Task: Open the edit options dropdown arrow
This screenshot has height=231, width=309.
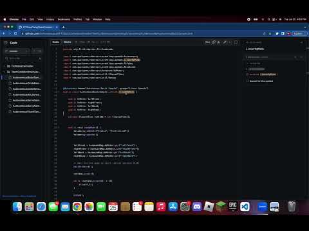Action: coord(230,42)
